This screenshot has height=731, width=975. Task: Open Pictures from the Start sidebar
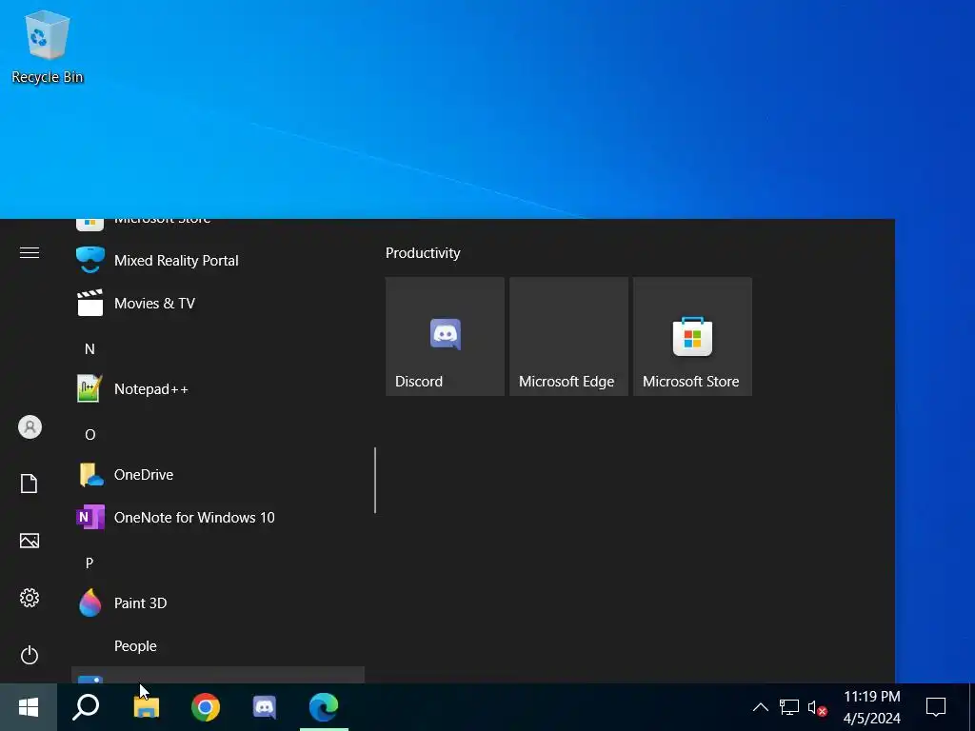pos(30,541)
